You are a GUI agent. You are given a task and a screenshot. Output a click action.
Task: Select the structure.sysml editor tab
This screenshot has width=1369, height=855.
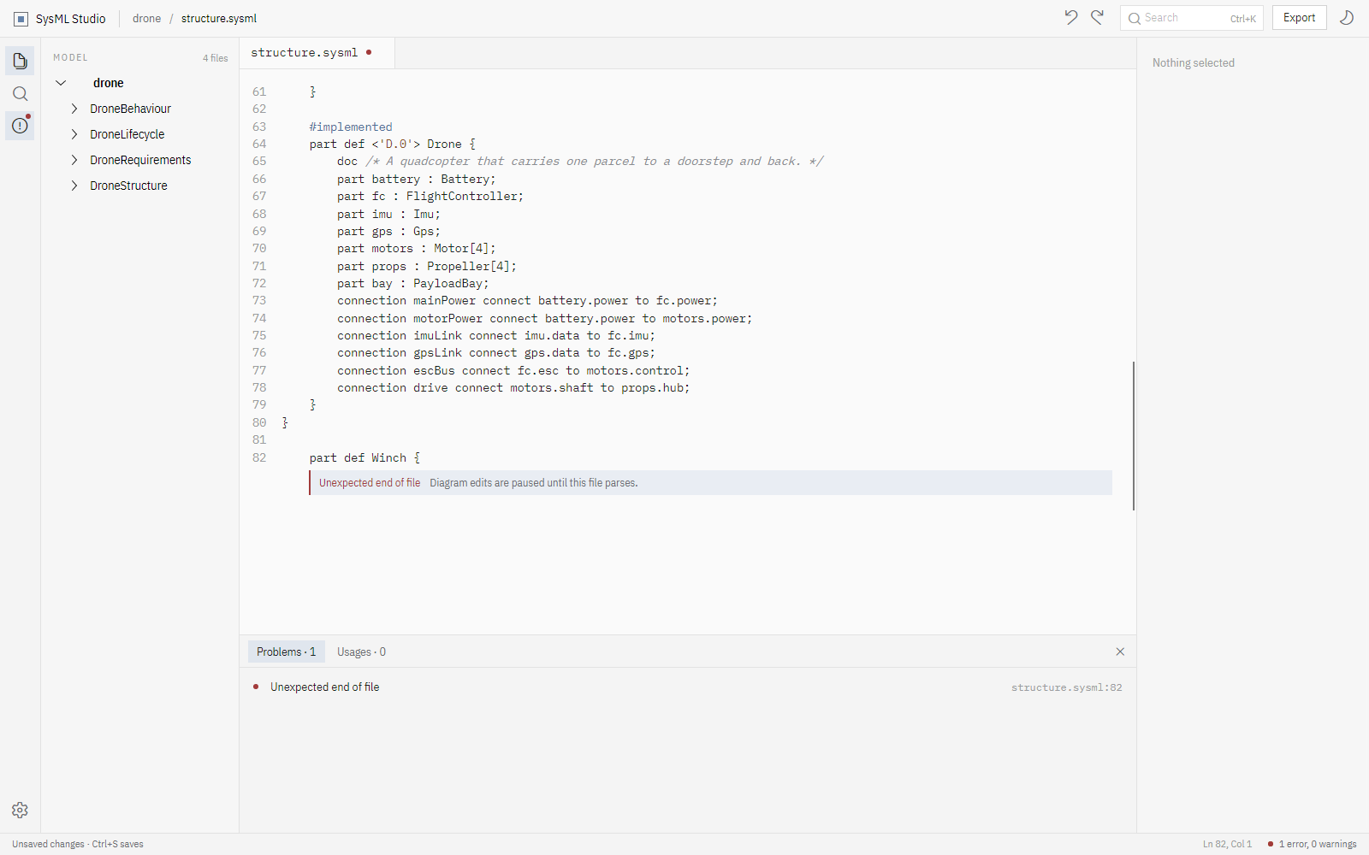[x=317, y=53]
